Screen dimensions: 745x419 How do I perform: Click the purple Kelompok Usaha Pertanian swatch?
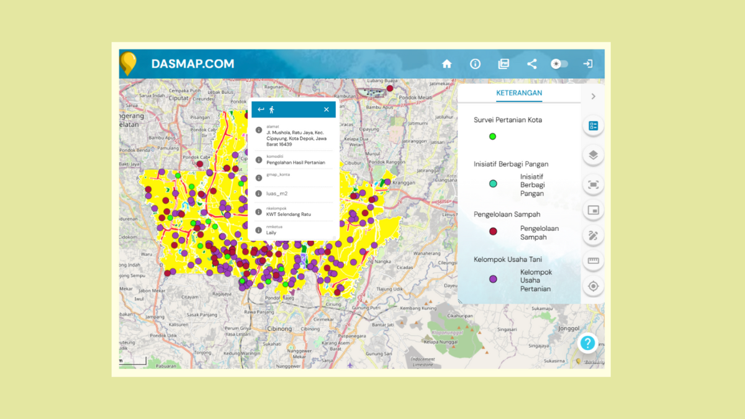493,279
